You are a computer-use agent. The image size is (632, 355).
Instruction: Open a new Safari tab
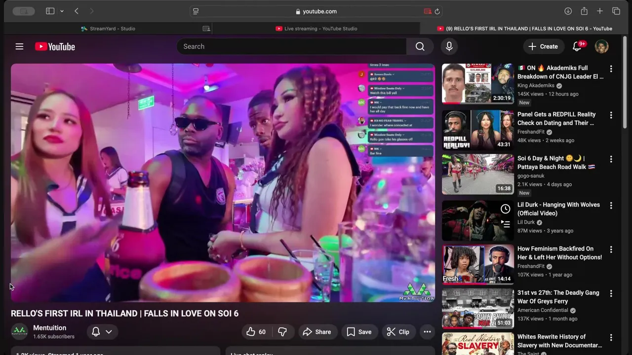click(600, 11)
